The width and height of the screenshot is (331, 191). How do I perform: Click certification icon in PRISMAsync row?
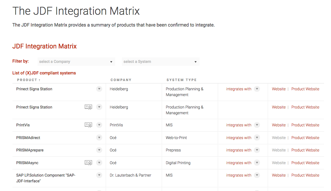(88, 163)
